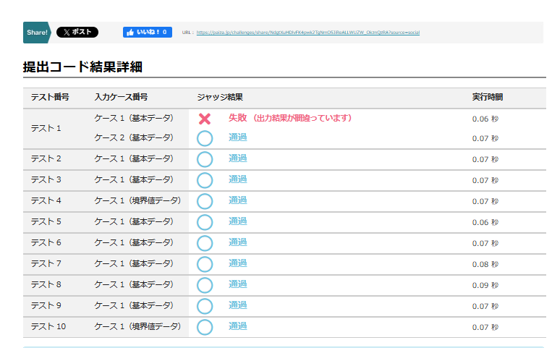Click the pass circle icon for Test 6
The width and height of the screenshot is (552, 348).
205,243
